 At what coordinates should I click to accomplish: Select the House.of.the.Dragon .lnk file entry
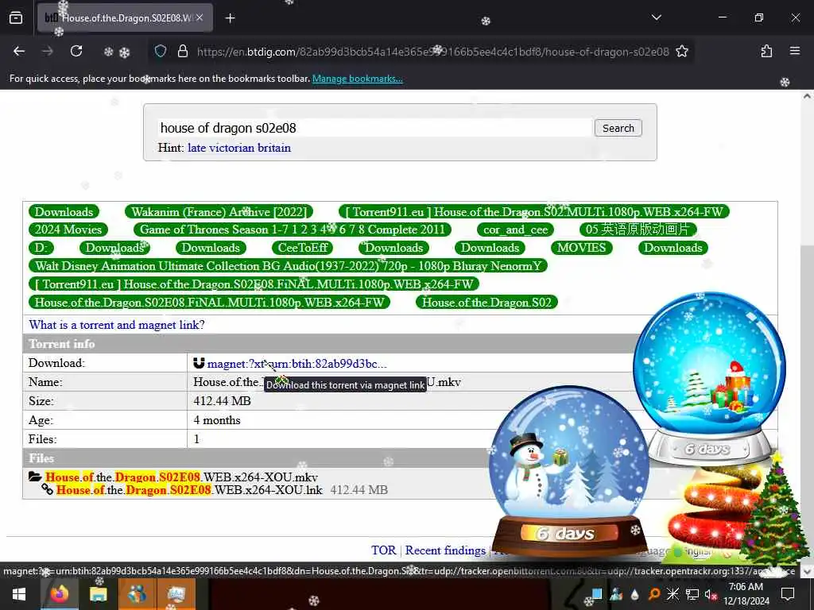tap(189, 489)
